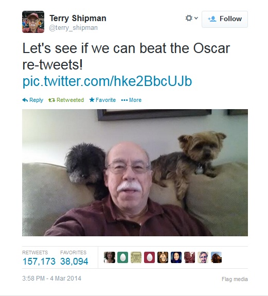Open the red egg avatar
Viewport: 268px width, 296px height.
pos(149,257)
